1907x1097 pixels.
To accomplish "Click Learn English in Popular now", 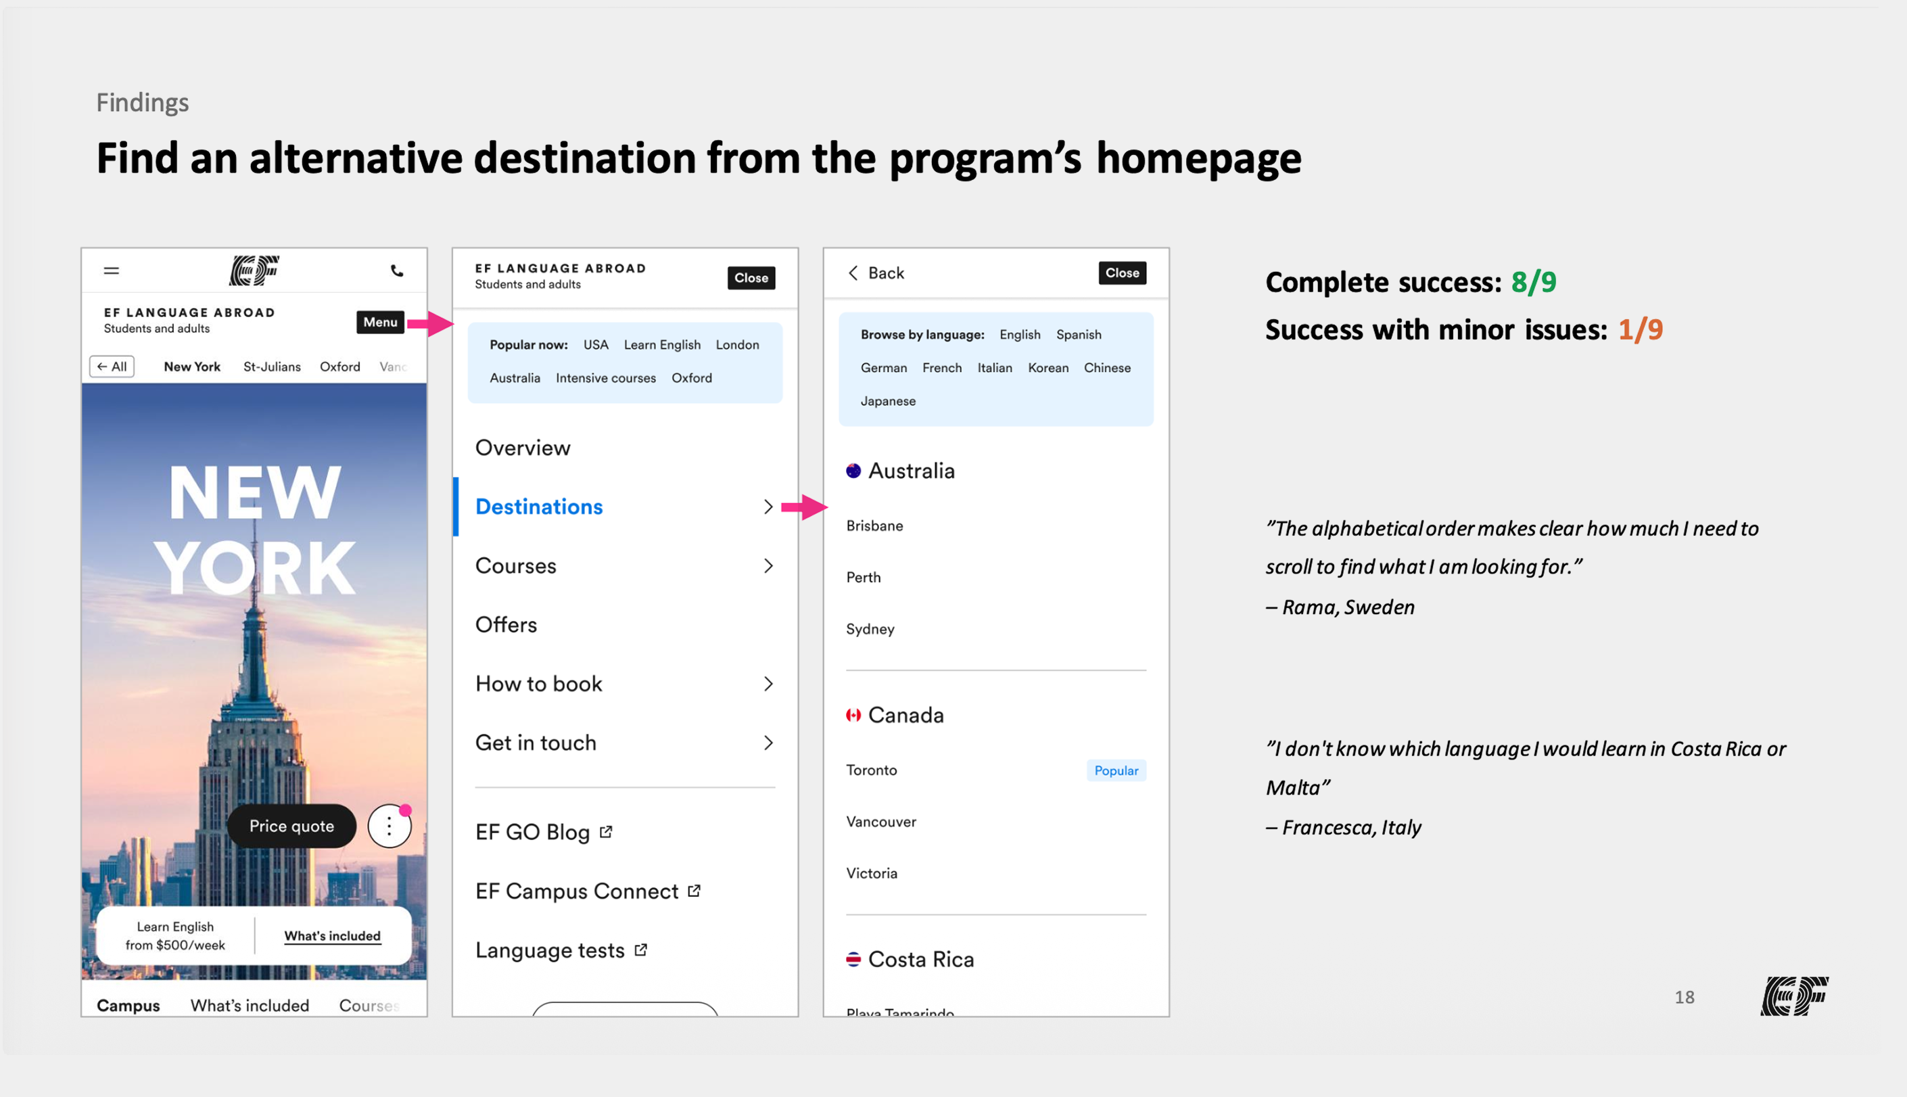I will 662,344.
